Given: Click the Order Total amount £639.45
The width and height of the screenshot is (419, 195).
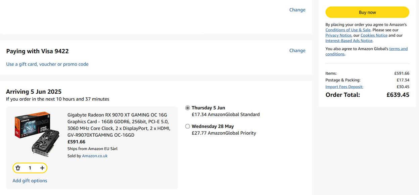Looking at the screenshot, I should pos(398,95).
